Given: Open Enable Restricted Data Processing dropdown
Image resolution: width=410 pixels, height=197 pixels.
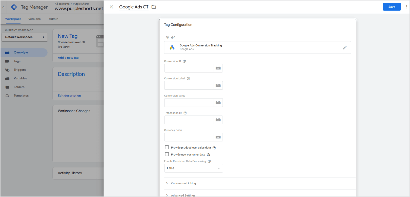Looking at the screenshot, I should click(193, 168).
